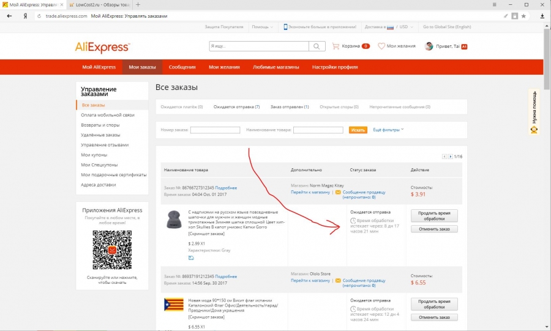Click Отменить заказ for the hat order

point(434,229)
